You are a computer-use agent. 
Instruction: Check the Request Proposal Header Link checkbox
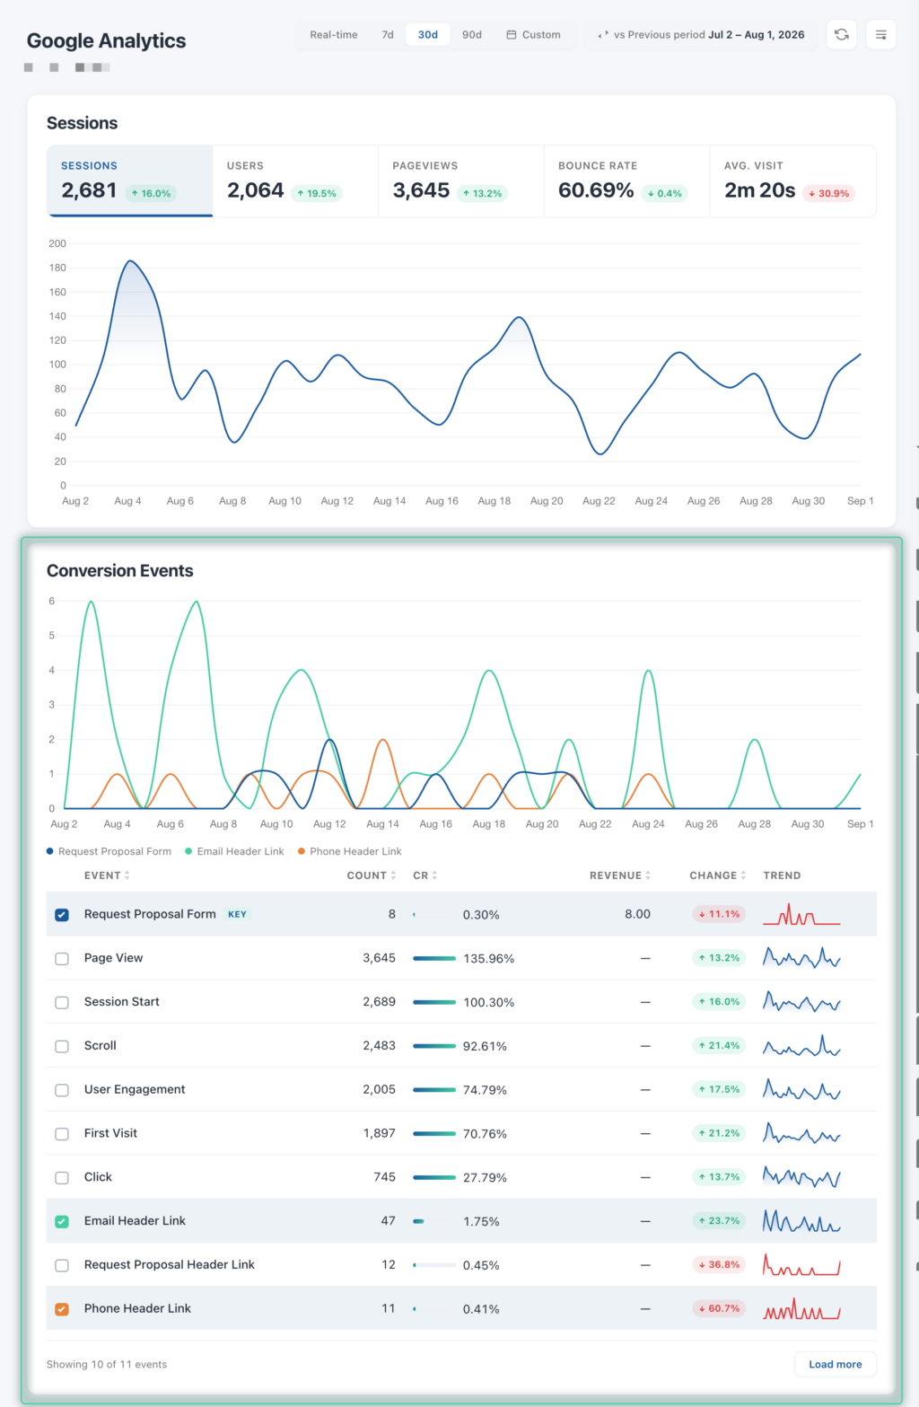tap(62, 1265)
